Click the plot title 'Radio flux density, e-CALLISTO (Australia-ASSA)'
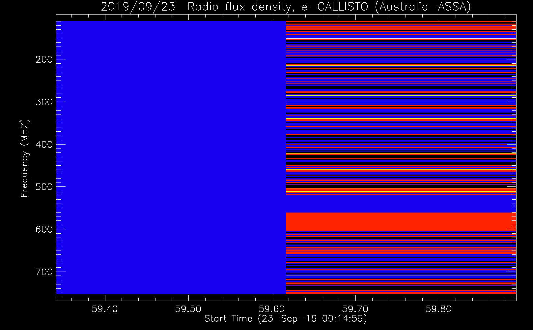 pyautogui.click(x=329, y=7)
